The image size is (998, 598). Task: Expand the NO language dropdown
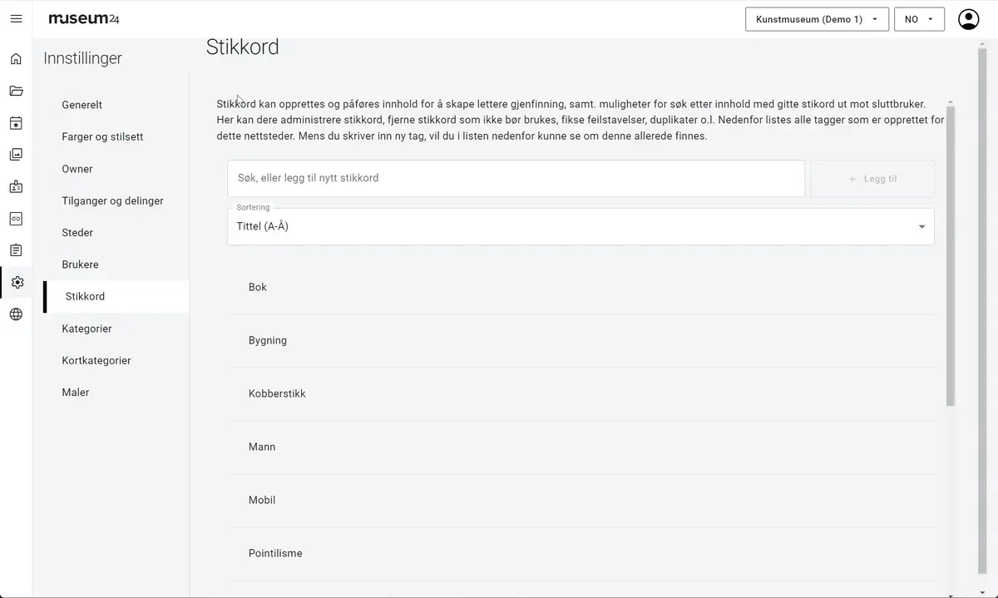point(919,19)
